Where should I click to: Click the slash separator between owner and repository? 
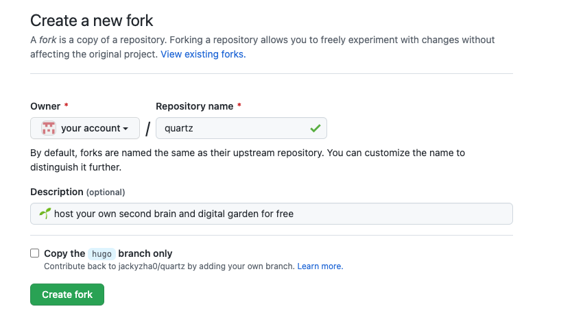point(147,129)
